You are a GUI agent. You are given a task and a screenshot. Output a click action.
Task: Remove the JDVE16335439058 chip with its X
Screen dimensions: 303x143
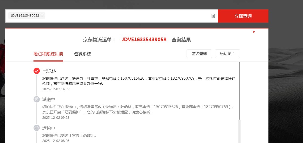(42, 16)
